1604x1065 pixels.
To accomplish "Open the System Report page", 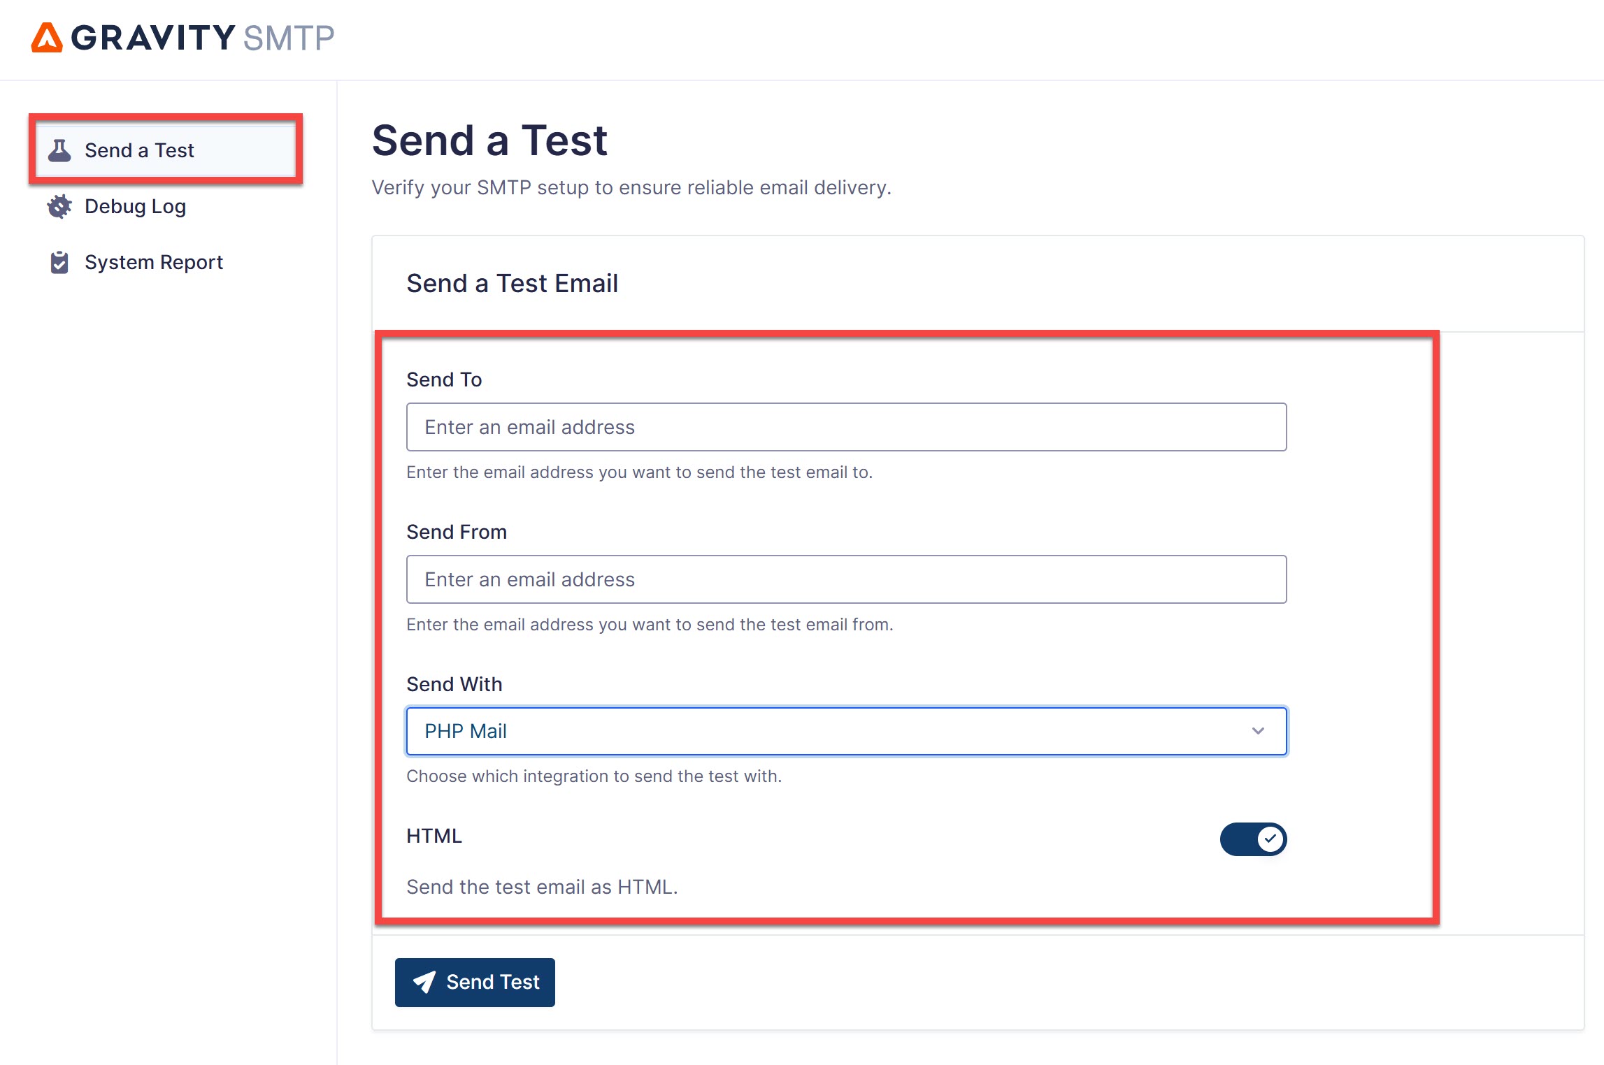I will pyautogui.click(x=153, y=263).
